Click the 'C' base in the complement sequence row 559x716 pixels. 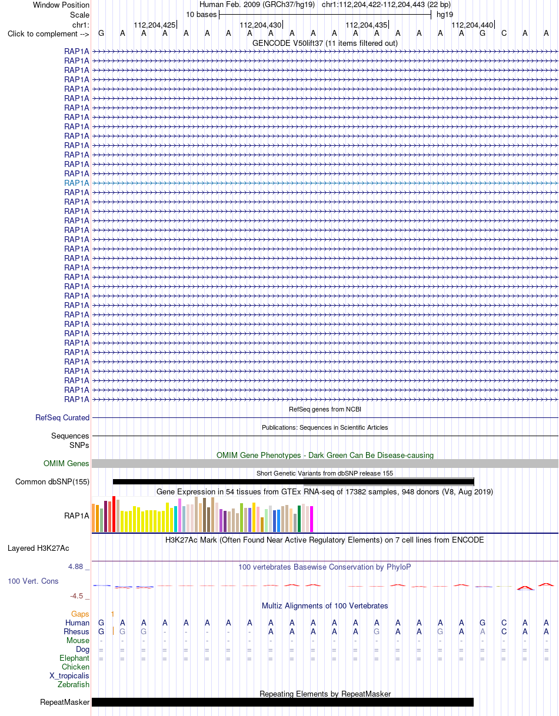tap(504, 34)
